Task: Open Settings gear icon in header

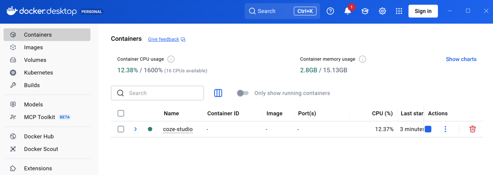Action: pos(382,11)
